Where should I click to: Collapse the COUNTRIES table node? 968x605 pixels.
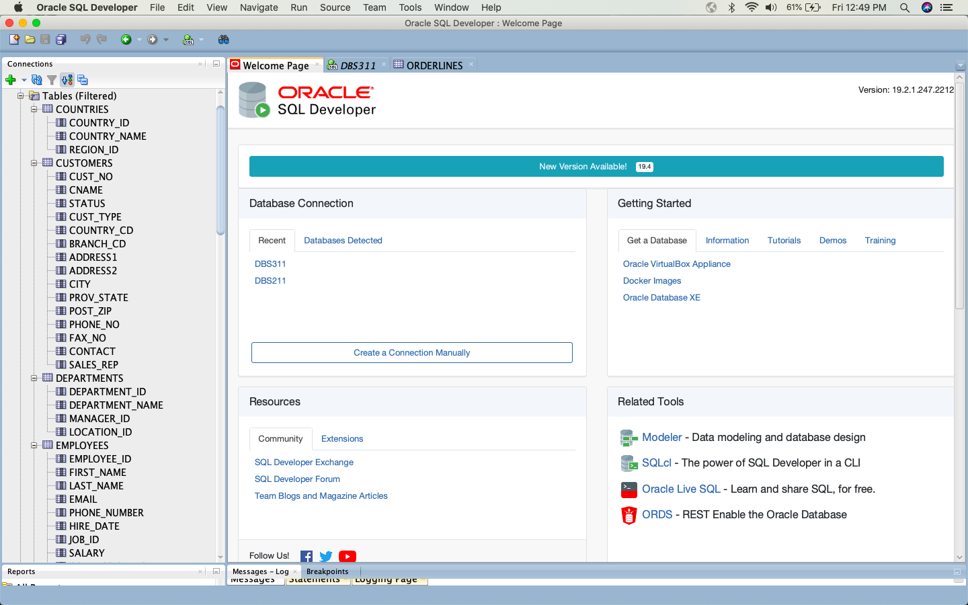34,109
